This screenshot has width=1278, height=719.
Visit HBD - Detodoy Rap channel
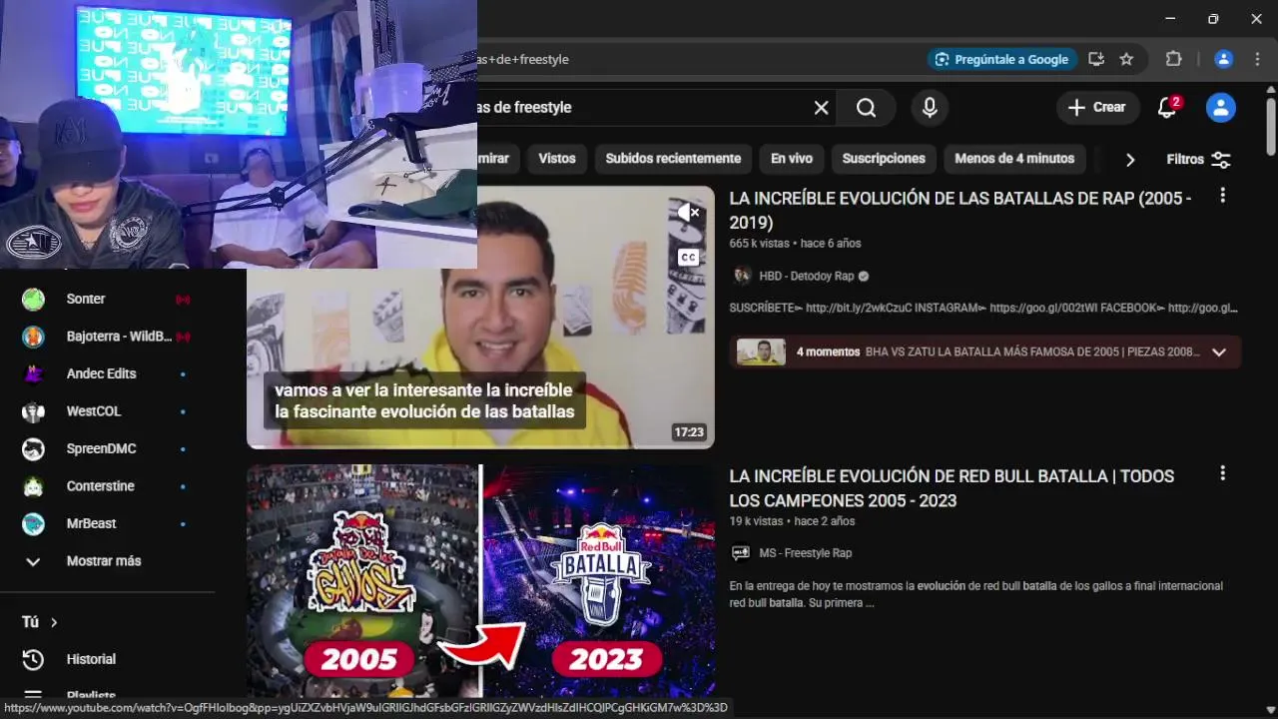pos(807,277)
